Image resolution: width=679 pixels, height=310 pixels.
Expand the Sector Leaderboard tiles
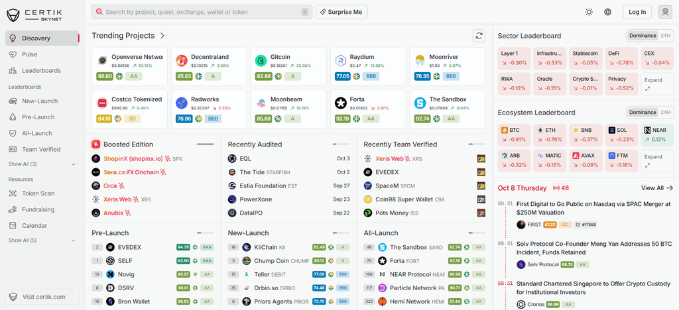[657, 84]
